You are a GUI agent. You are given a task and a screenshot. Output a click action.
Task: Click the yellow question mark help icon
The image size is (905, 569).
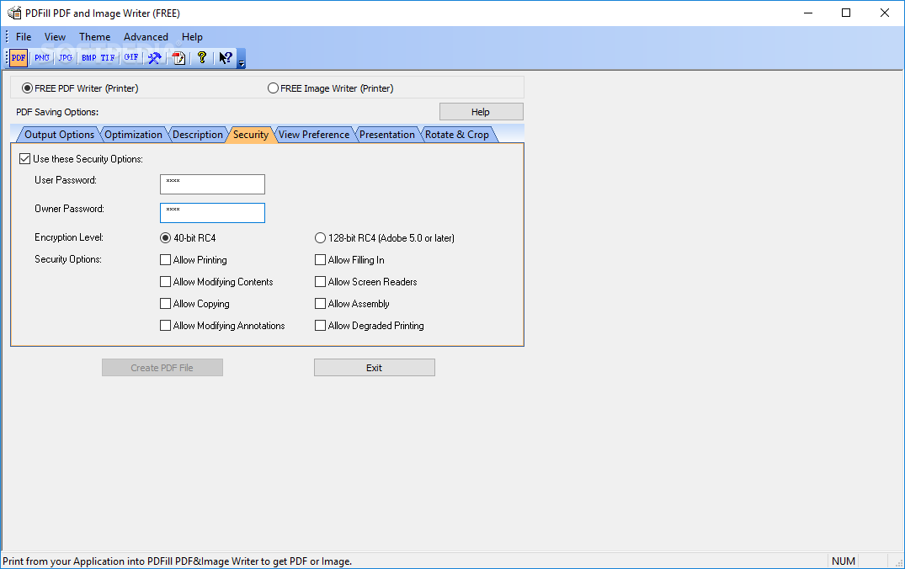[201, 58]
